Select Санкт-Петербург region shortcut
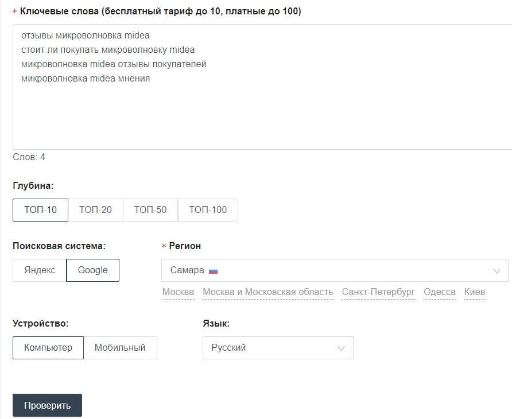This screenshot has width=512, height=419. (378, 292)
